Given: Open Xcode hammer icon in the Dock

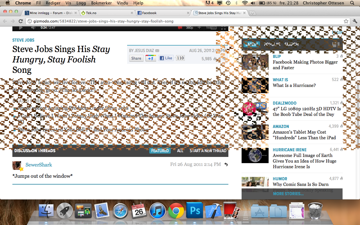Looking at the screenshot, I should point(213,211).
